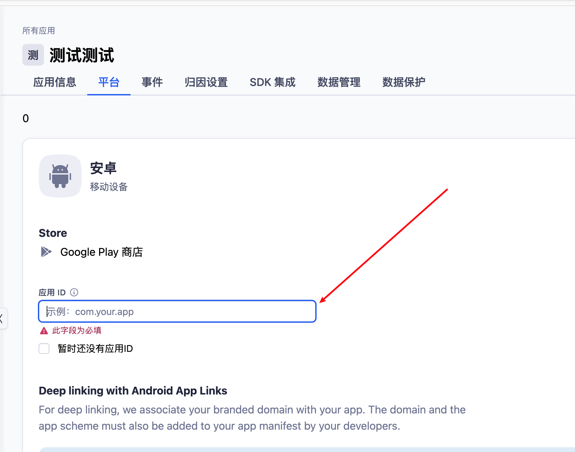Switch to the 事件 tab
This screenshot has height=452, width=575.
tap(152, 82)
